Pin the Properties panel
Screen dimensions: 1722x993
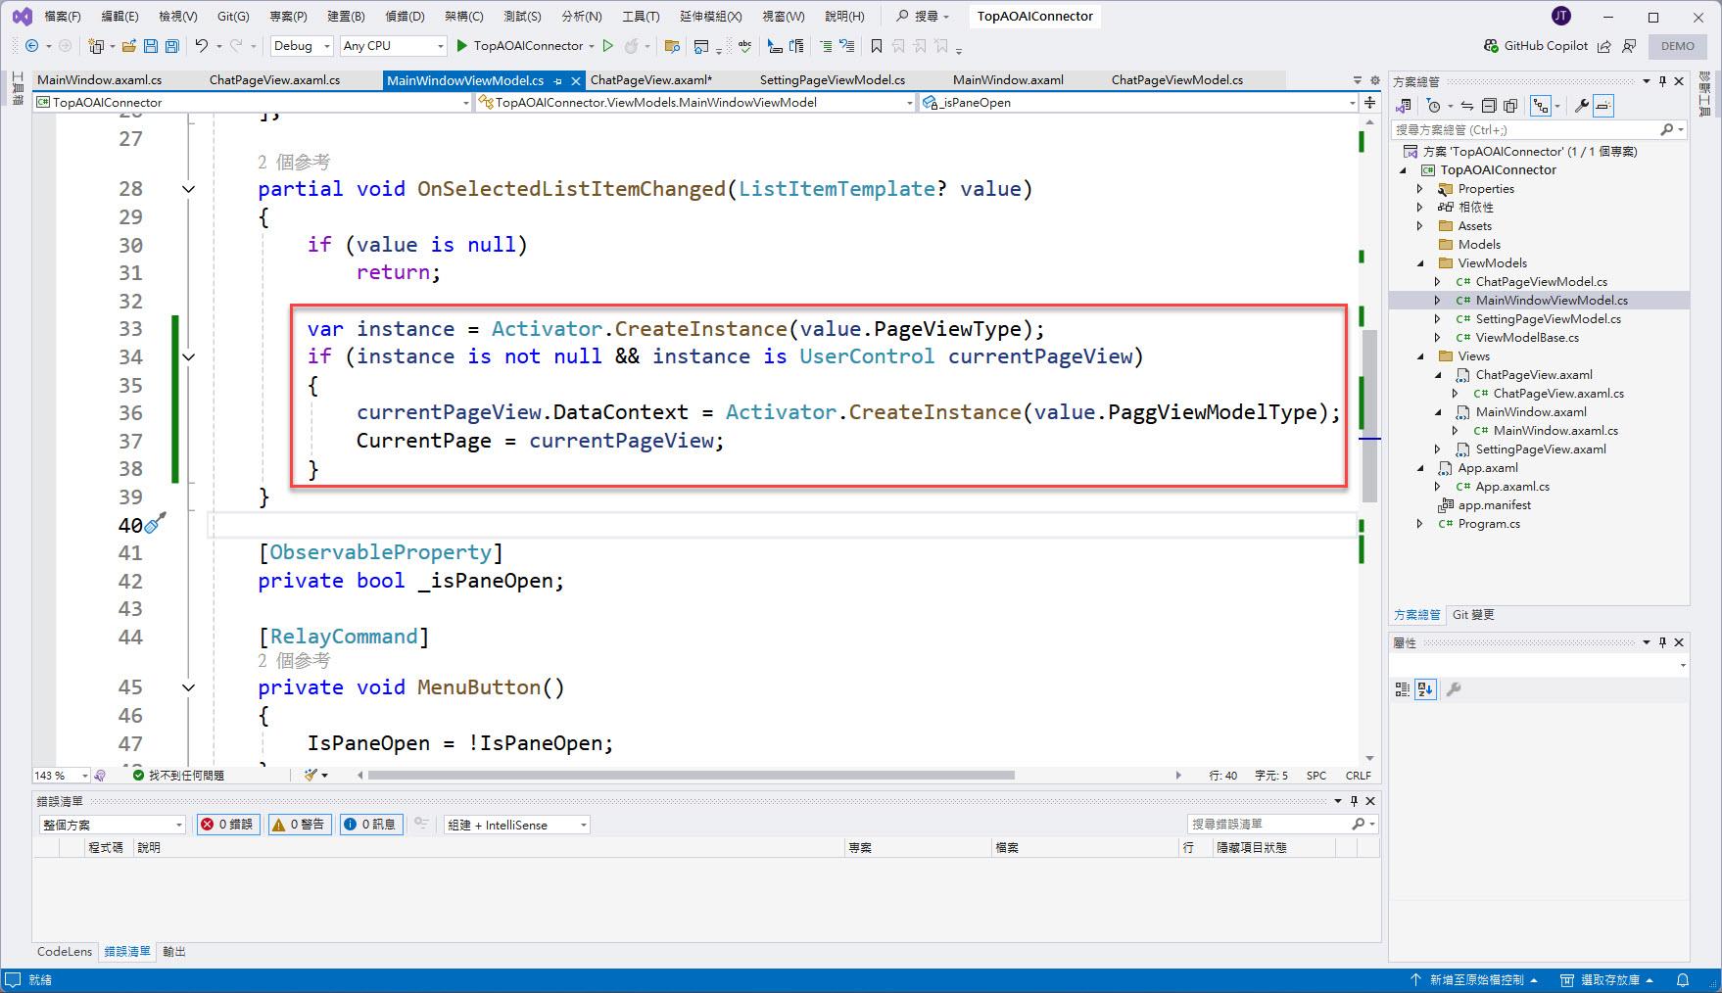1662,642
